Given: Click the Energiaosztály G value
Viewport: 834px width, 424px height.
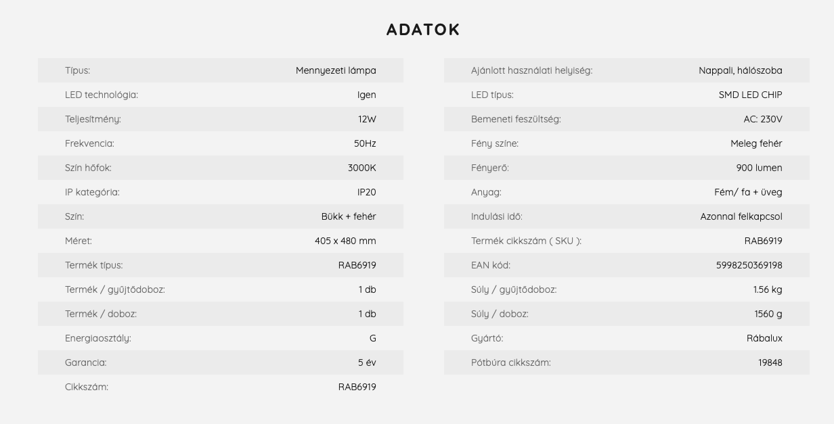Looking at the screenshot, I should click(373, 338).
